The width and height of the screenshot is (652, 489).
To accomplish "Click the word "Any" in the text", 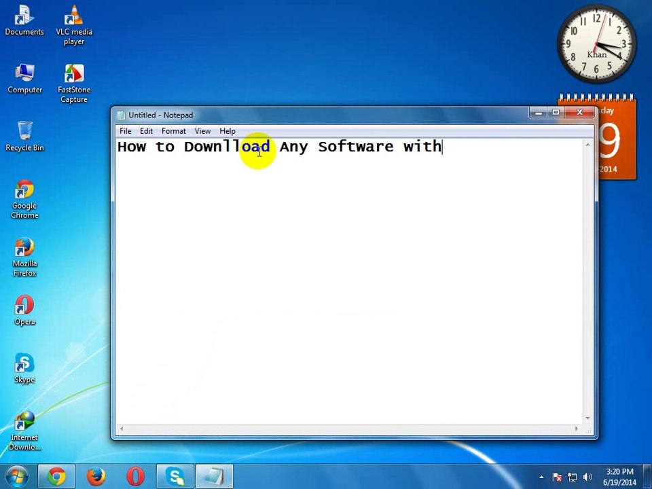I will [x=293, y=147].
